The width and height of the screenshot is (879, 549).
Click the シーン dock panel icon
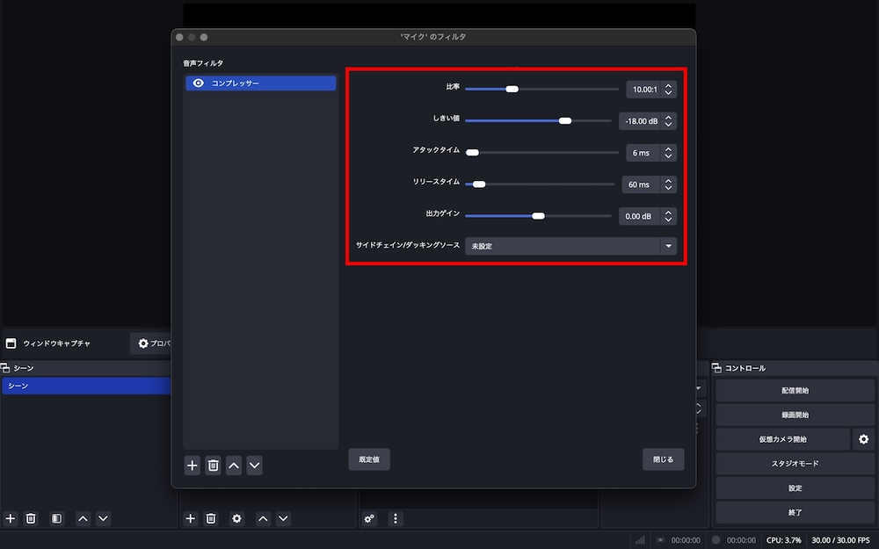5,368
